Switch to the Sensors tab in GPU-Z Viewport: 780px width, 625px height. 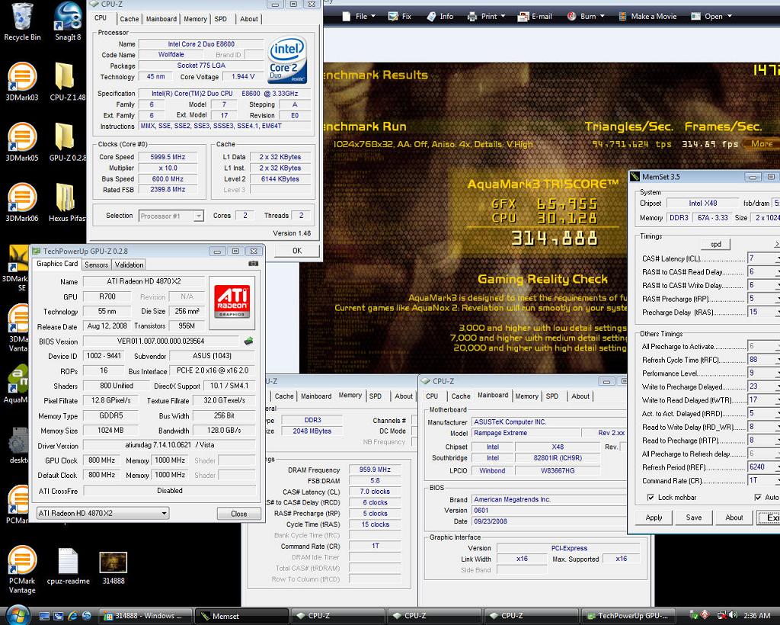point(96,264)
